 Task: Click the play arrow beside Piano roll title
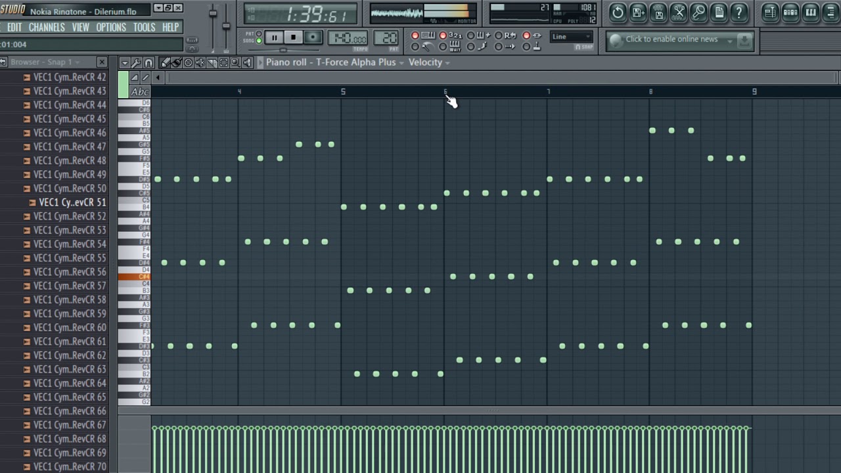[260, 62]
